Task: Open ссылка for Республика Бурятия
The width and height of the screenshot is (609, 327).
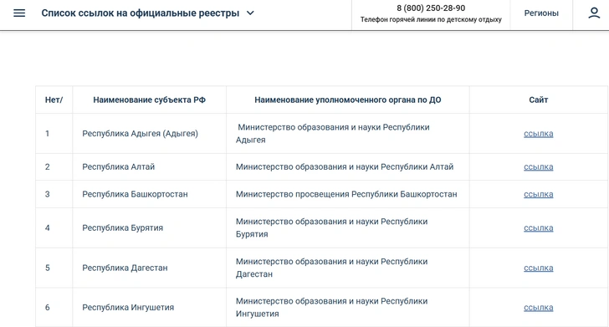Action: coord(539,228)
